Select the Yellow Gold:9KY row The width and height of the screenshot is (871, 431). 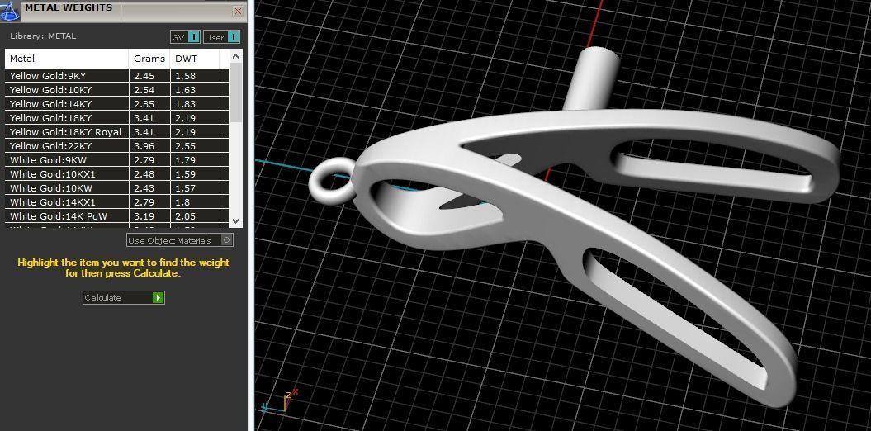(x=116, y=75)
